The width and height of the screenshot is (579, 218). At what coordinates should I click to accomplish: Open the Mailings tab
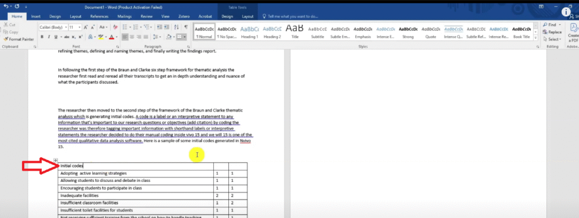(124, 16)
